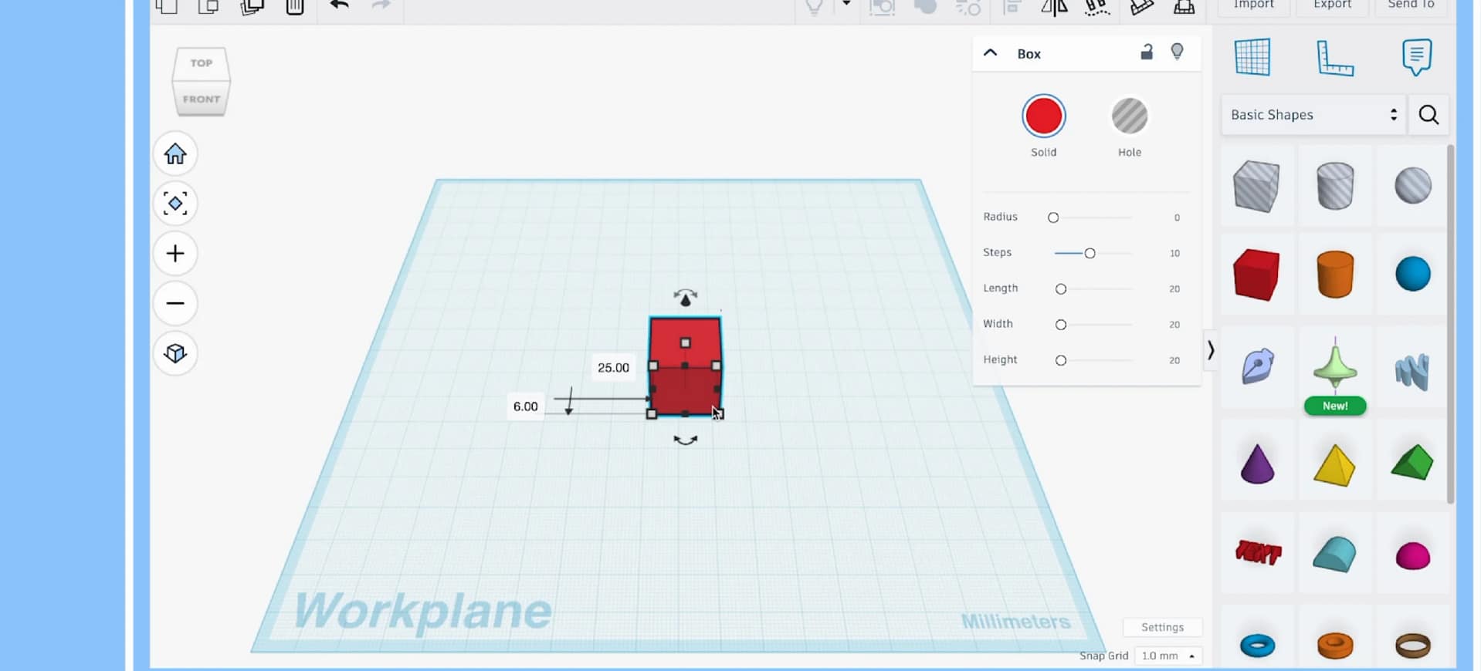
Task: Click the Redo arrow icon
Action: (x=381, y=5)
